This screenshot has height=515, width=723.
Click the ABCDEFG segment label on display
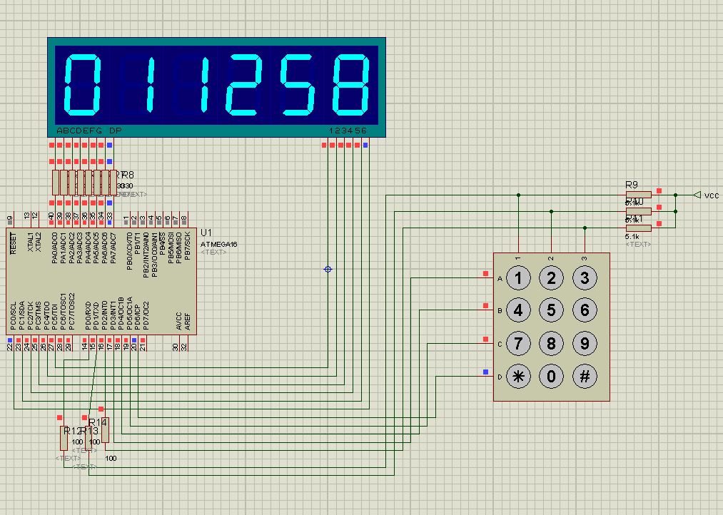tap(79, 131)
